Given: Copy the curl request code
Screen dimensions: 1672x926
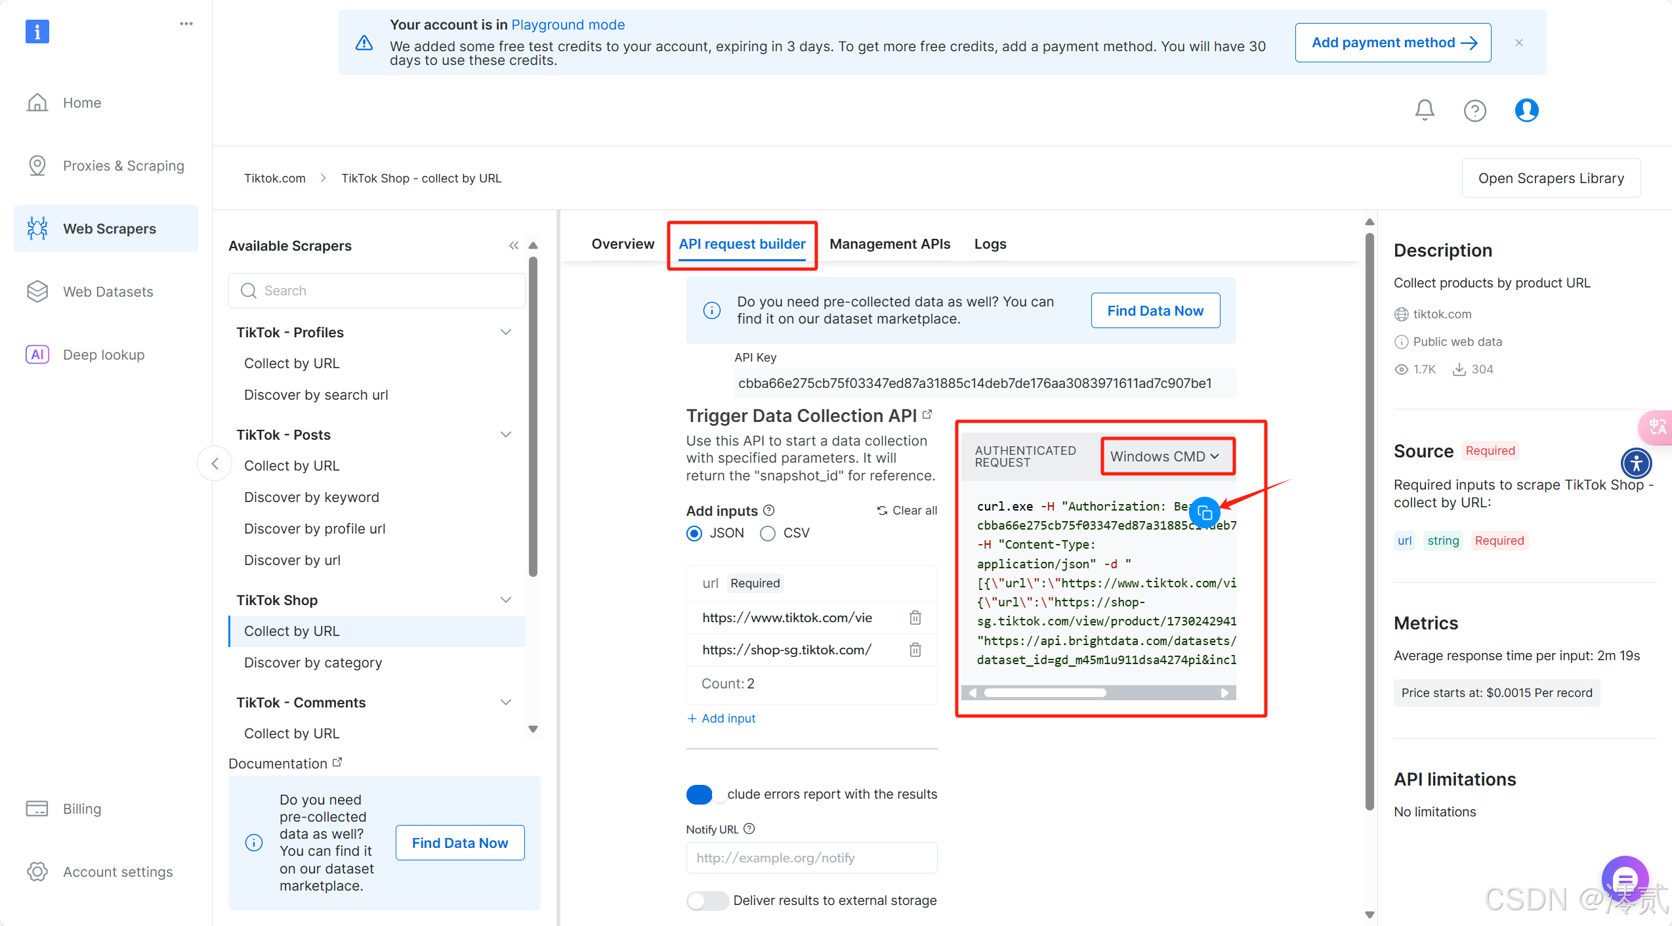Looking at the screenshot, I should (1204, 513).
